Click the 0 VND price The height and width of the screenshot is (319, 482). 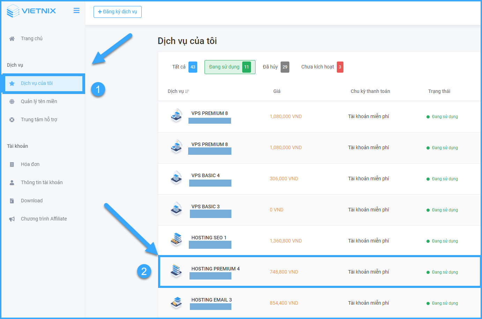[276, 210]
